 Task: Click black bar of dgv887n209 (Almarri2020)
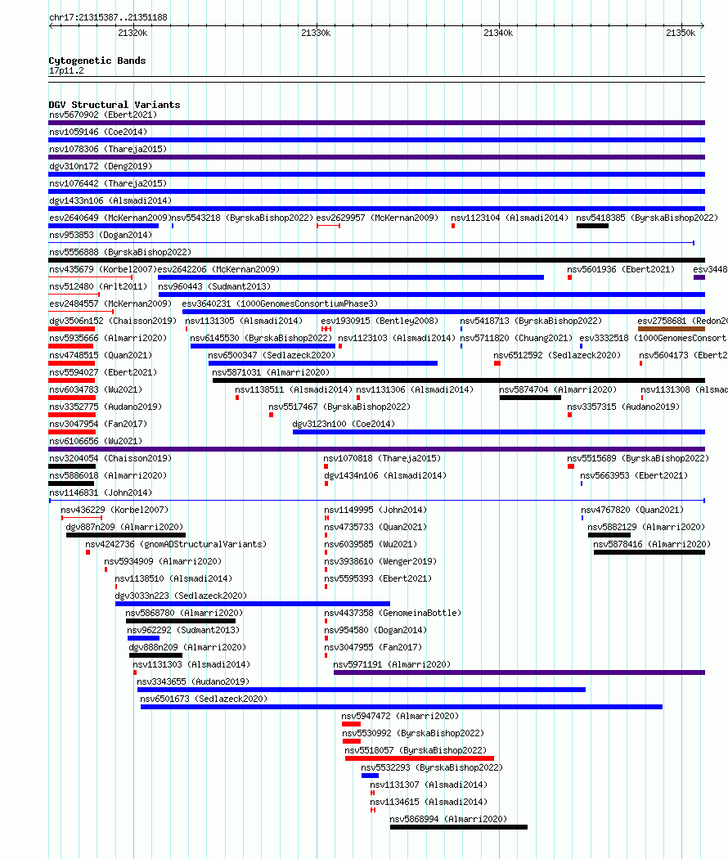pyautogui.click(x=125, y=535)
